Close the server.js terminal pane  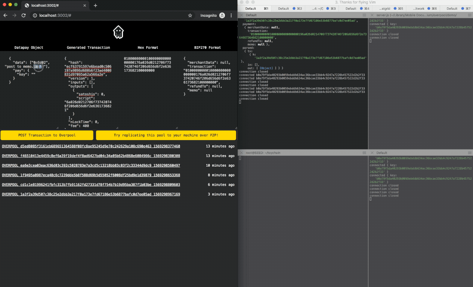tap(372, 15)
